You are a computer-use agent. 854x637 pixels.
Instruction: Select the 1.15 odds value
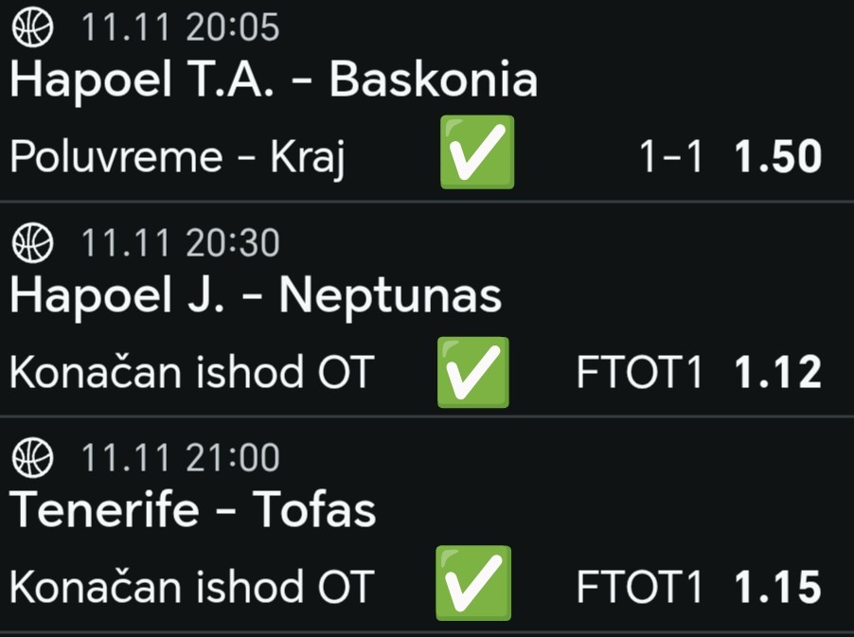point(778,588)
